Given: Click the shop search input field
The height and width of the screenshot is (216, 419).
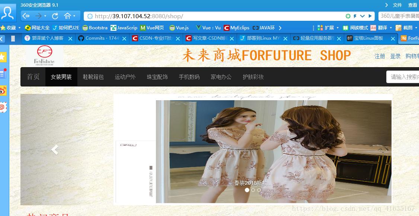Looking at the screenshot, I should tap(404, 76).
